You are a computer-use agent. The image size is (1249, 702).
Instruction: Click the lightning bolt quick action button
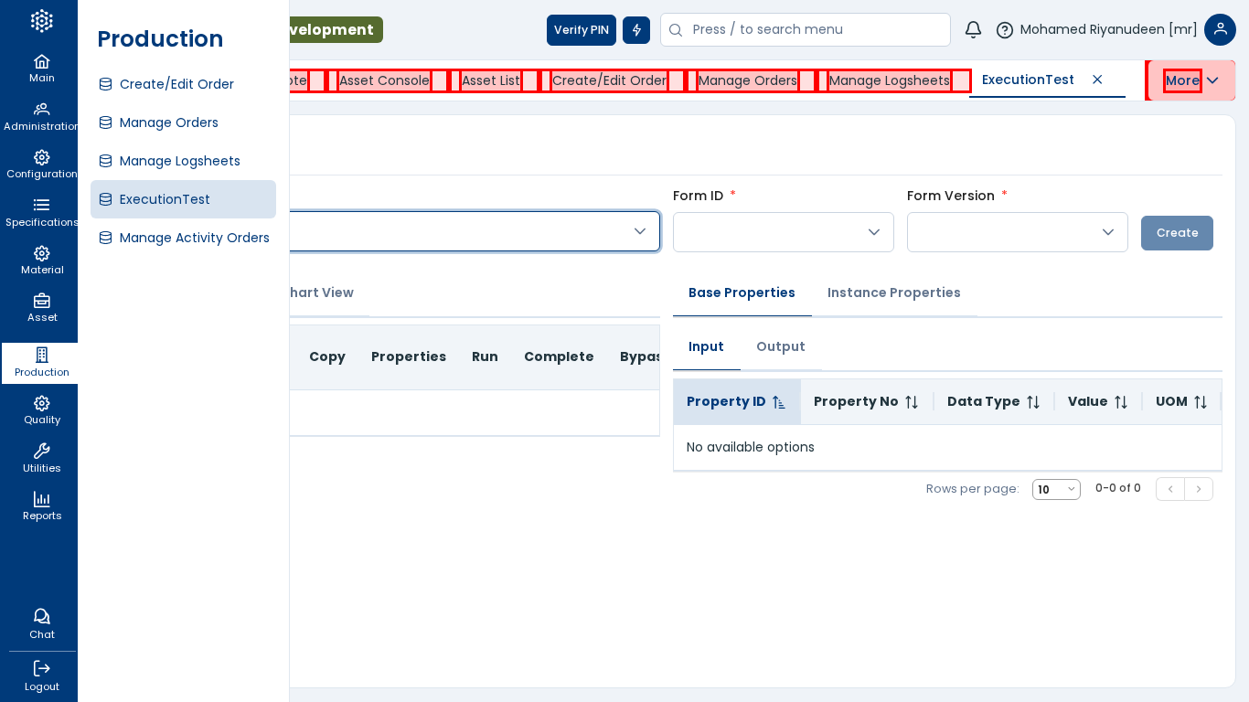click(x=636, y=30)
